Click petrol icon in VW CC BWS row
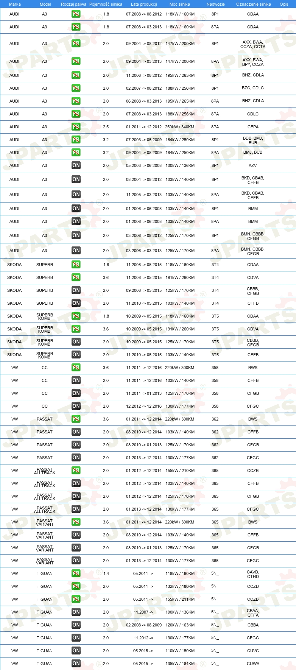Screen dimensions: 296x670 pos(76,368)
